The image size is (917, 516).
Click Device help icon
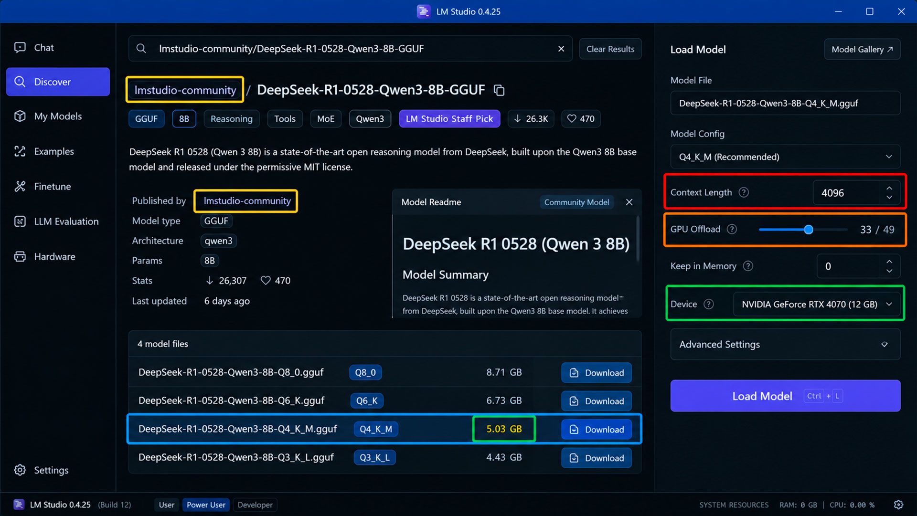[709, 304]
